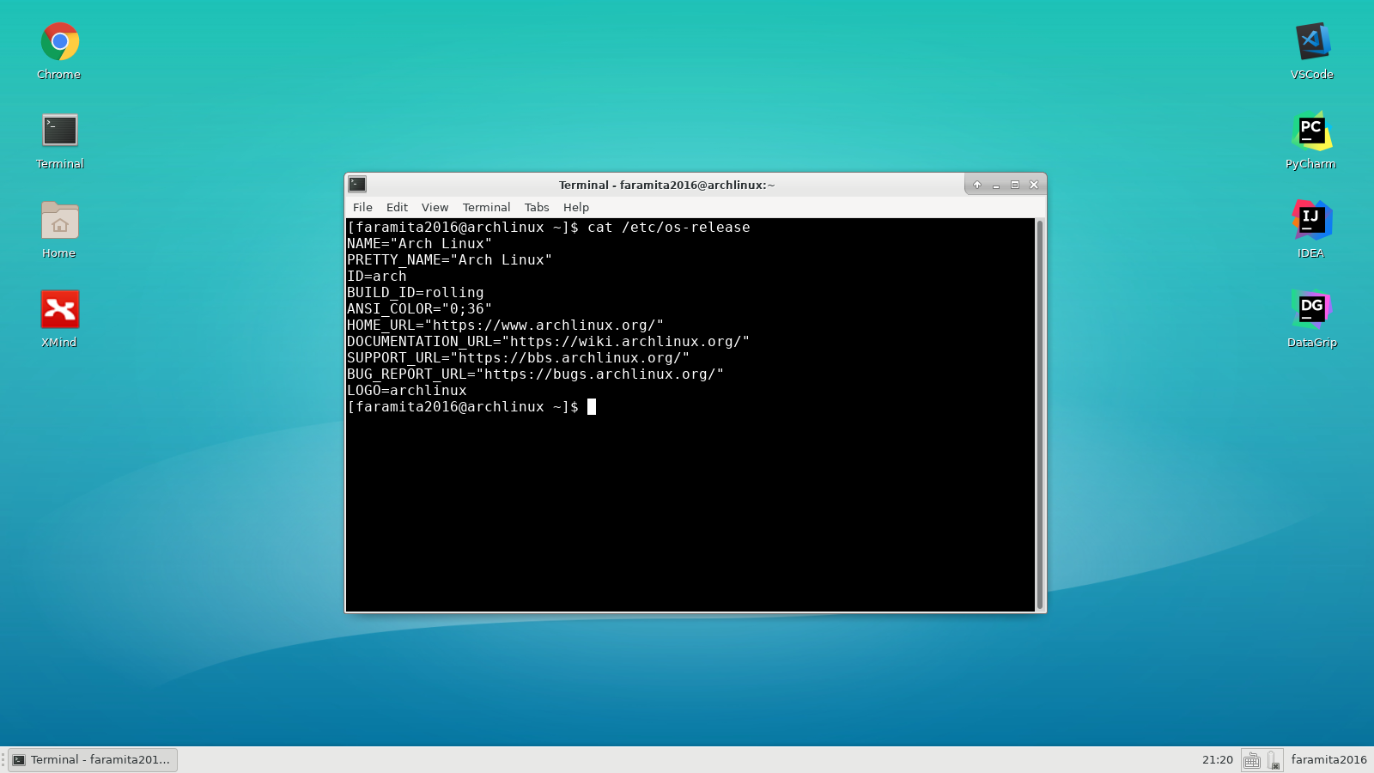Click the DOCUMENTATION_URL wiki line
This screenshot has width=1374, height=773.
click(x=548, y=342)
